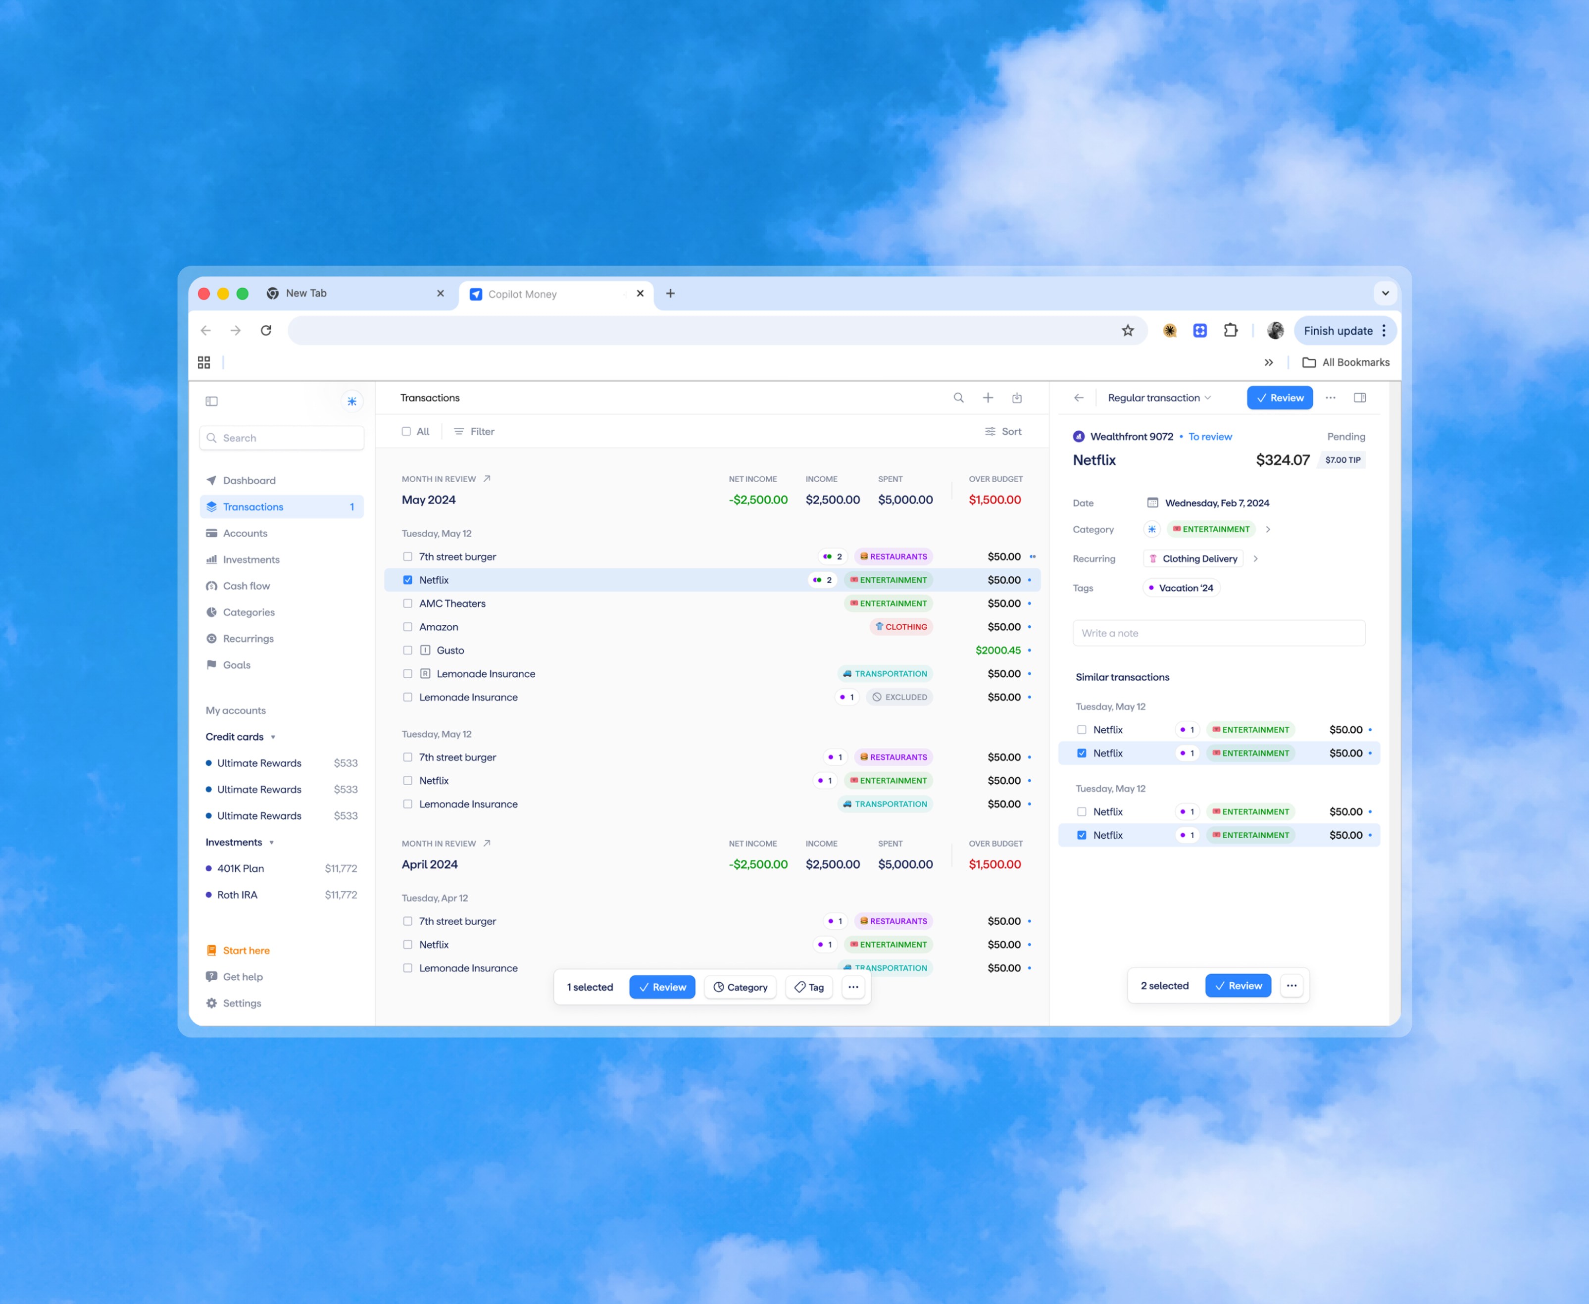Click the plus icon to add transaction
The width and height of the screenshot is (1589, 1304).
(988, 398)
